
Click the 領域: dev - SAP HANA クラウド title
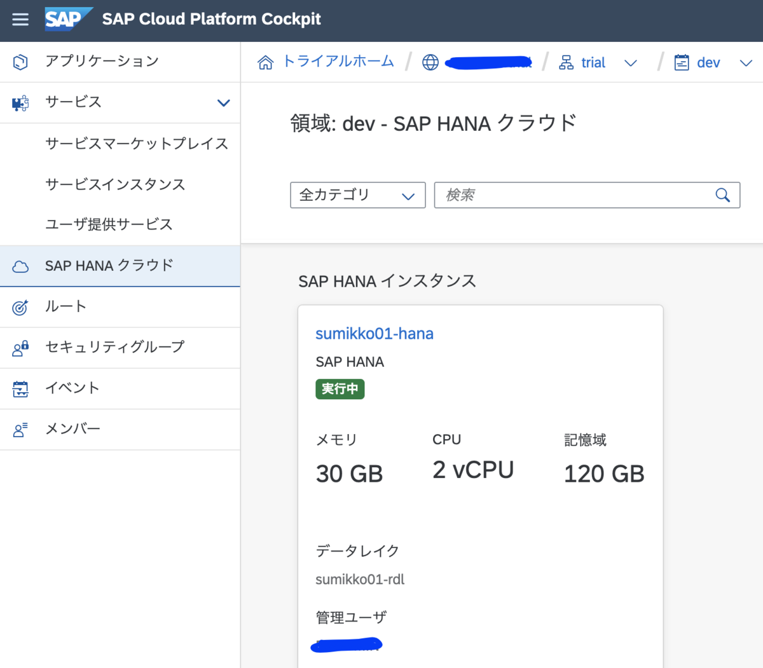point(434,123)
